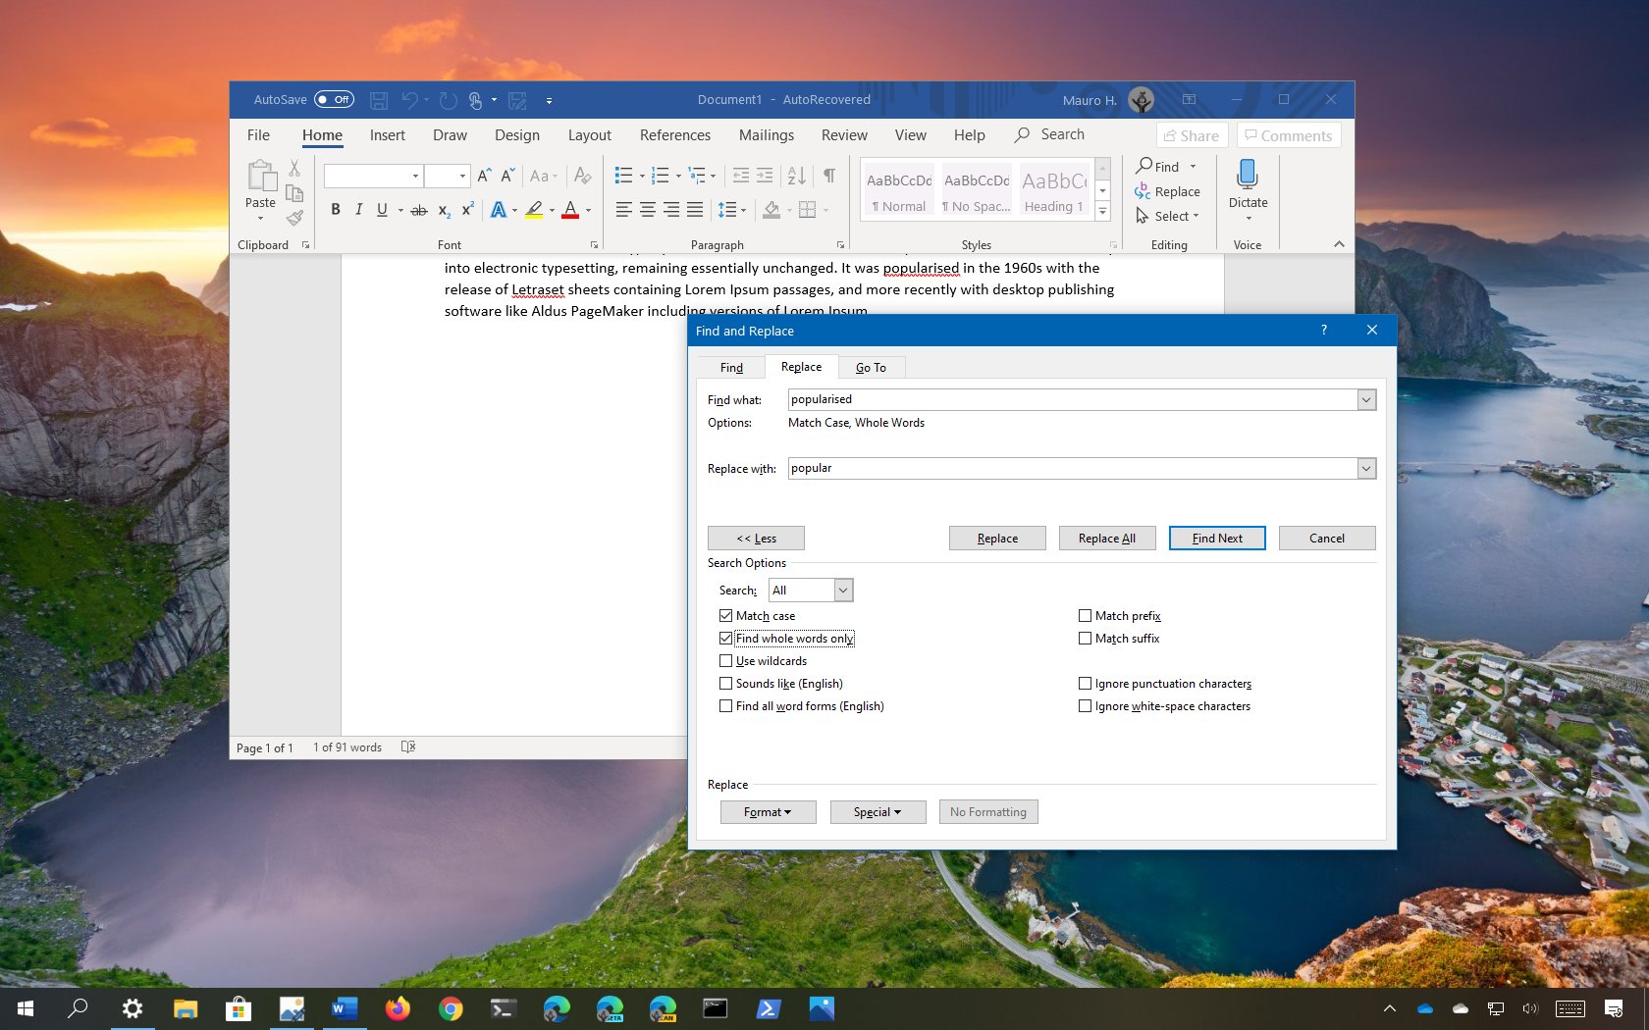The width and height of the screenshot is (1649, 1030).
Task: Enable the Use wildcards checkbox
Action: pyautogui.click(x=725, y=661)
